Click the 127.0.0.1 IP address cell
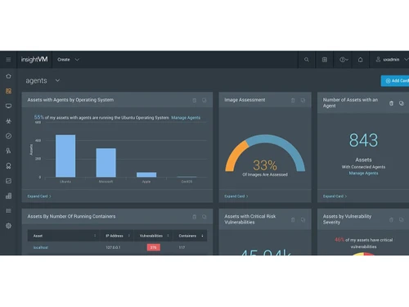 point(113,247)
